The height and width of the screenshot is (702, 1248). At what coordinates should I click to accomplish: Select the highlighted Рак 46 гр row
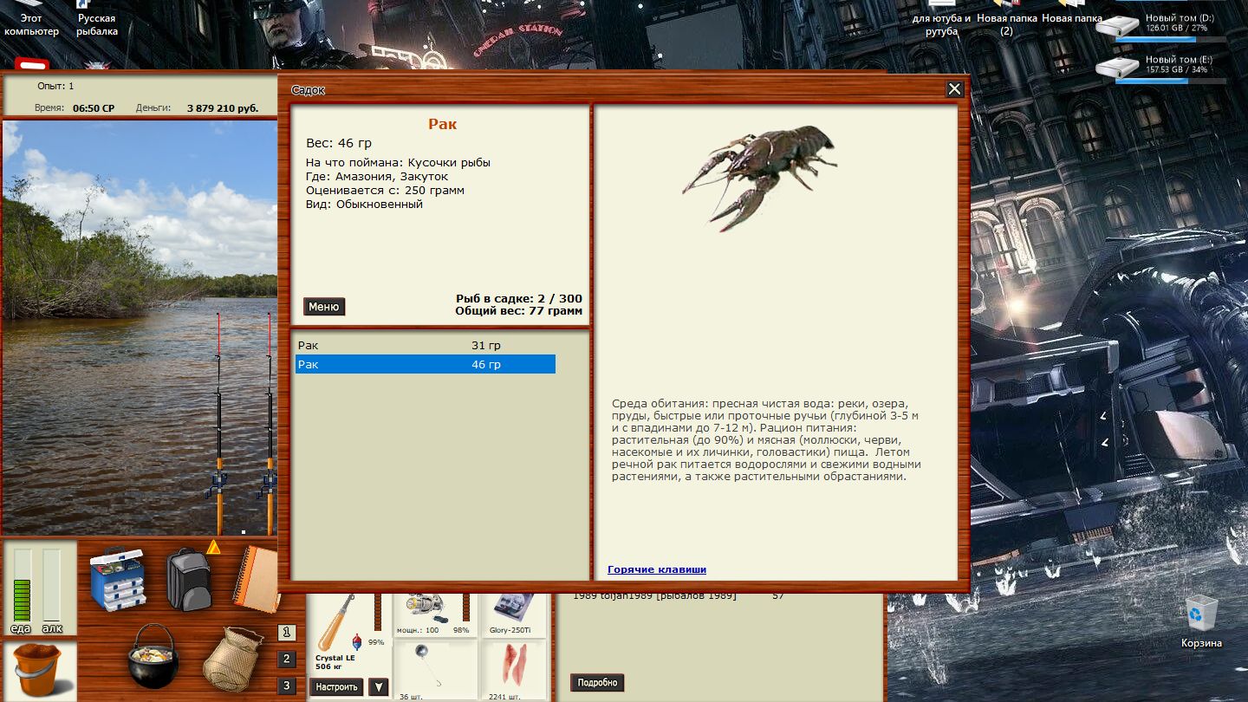(425, 365)
